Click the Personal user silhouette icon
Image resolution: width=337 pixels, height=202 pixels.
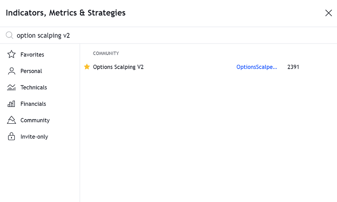click(11, 71)
